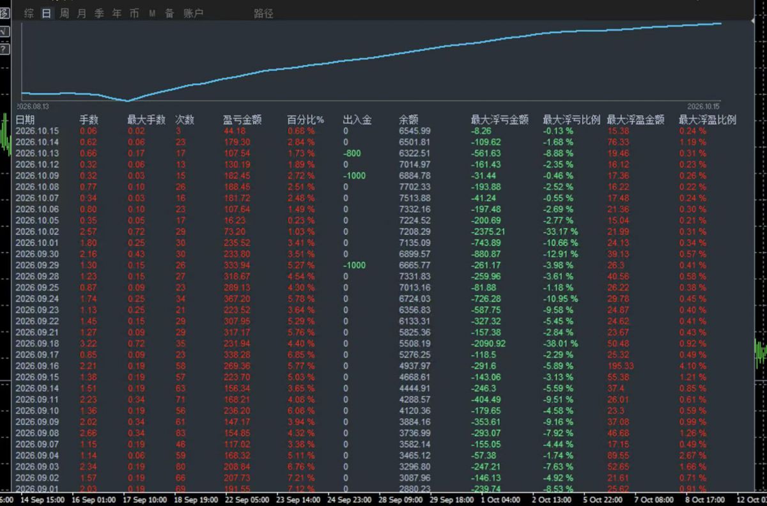767x506 pixels.
Task: Click the -38.01 % floating loss ratio
Action: [x=560, y=343]
